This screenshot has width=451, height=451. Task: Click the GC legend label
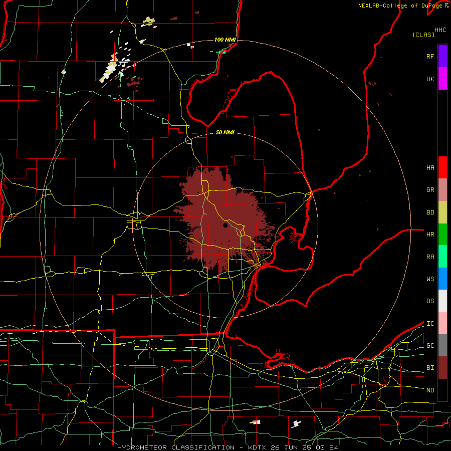[430, 345]
